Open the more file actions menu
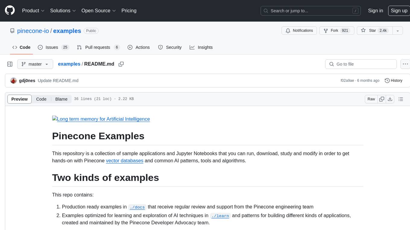This screenshot has height=230, width=410. [x=405, y=64]
